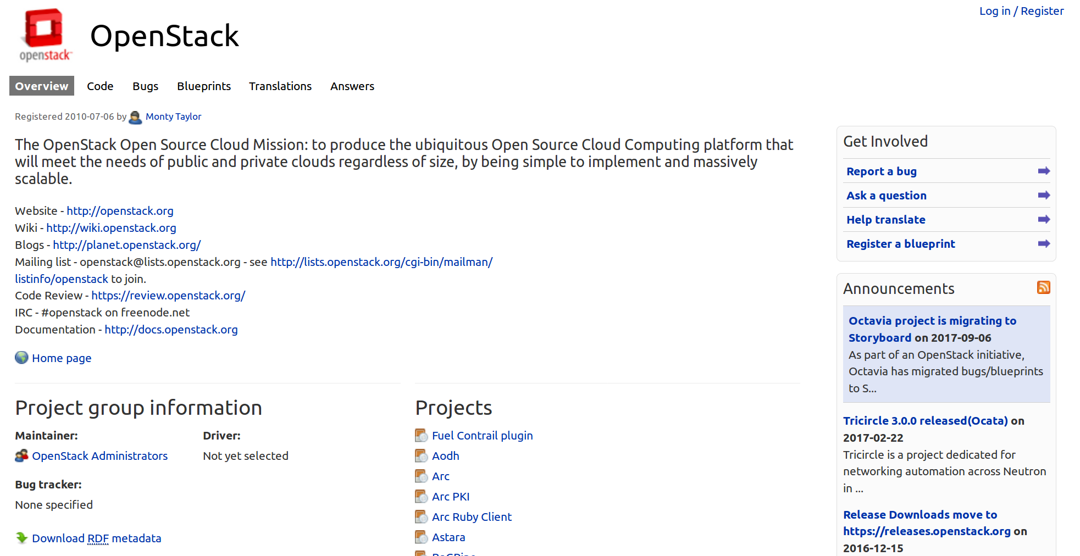Open the Register a blueprint link

pyautogui.click(x=900, y=244)
